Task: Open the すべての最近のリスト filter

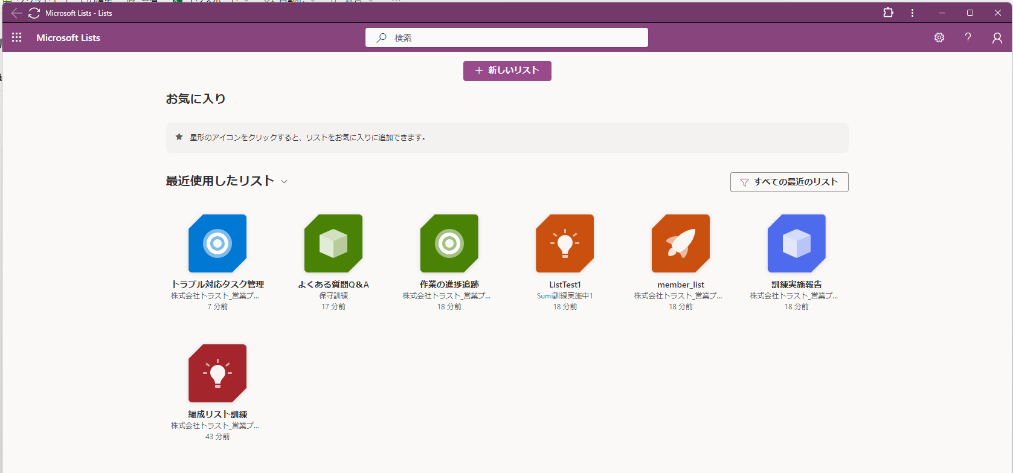Action: (x=789, y=182)
